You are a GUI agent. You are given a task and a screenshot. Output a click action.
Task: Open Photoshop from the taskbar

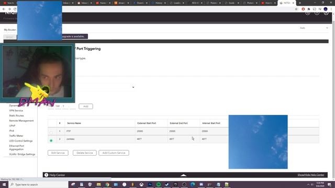coord(150,184)
